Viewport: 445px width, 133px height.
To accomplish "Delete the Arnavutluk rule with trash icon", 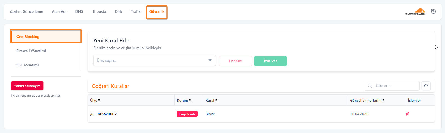I will [408, 114].
